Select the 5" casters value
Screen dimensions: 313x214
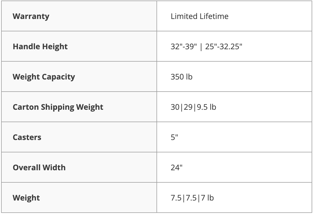174,137
